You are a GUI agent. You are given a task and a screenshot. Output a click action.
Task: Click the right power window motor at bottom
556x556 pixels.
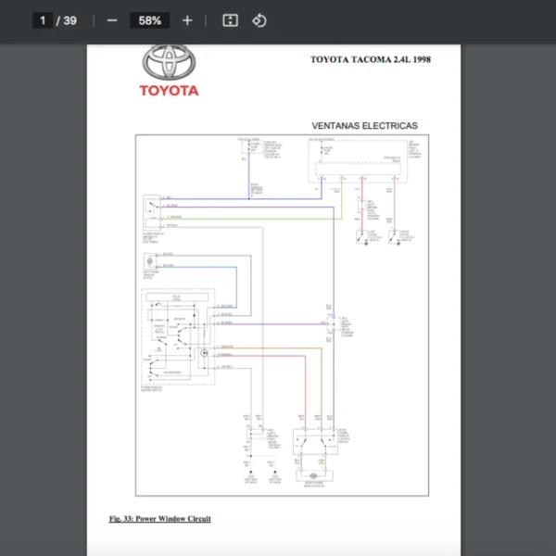pos(313,475)
